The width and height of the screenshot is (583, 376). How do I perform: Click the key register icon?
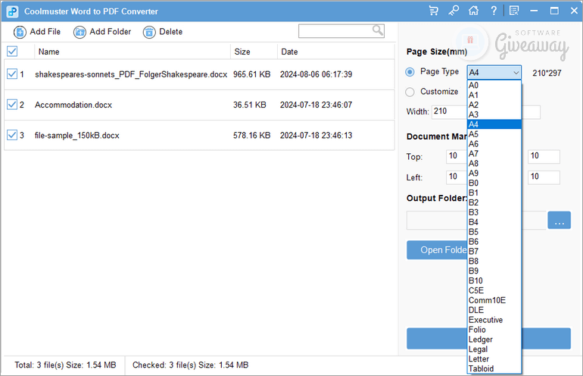454,11
